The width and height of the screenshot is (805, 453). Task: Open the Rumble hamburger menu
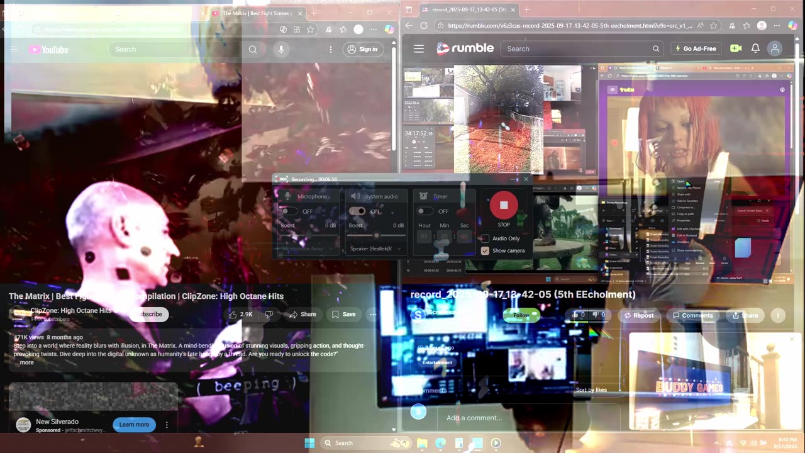pos(419,48)
